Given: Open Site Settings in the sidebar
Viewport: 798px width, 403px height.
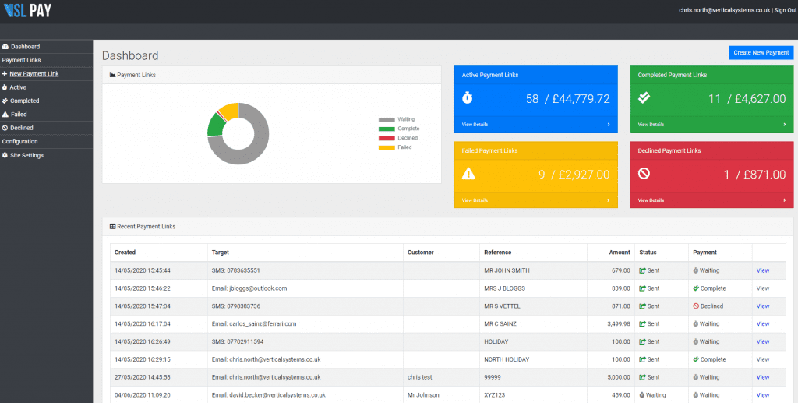Looking at the screenshot, I should [x=26, y=155].
